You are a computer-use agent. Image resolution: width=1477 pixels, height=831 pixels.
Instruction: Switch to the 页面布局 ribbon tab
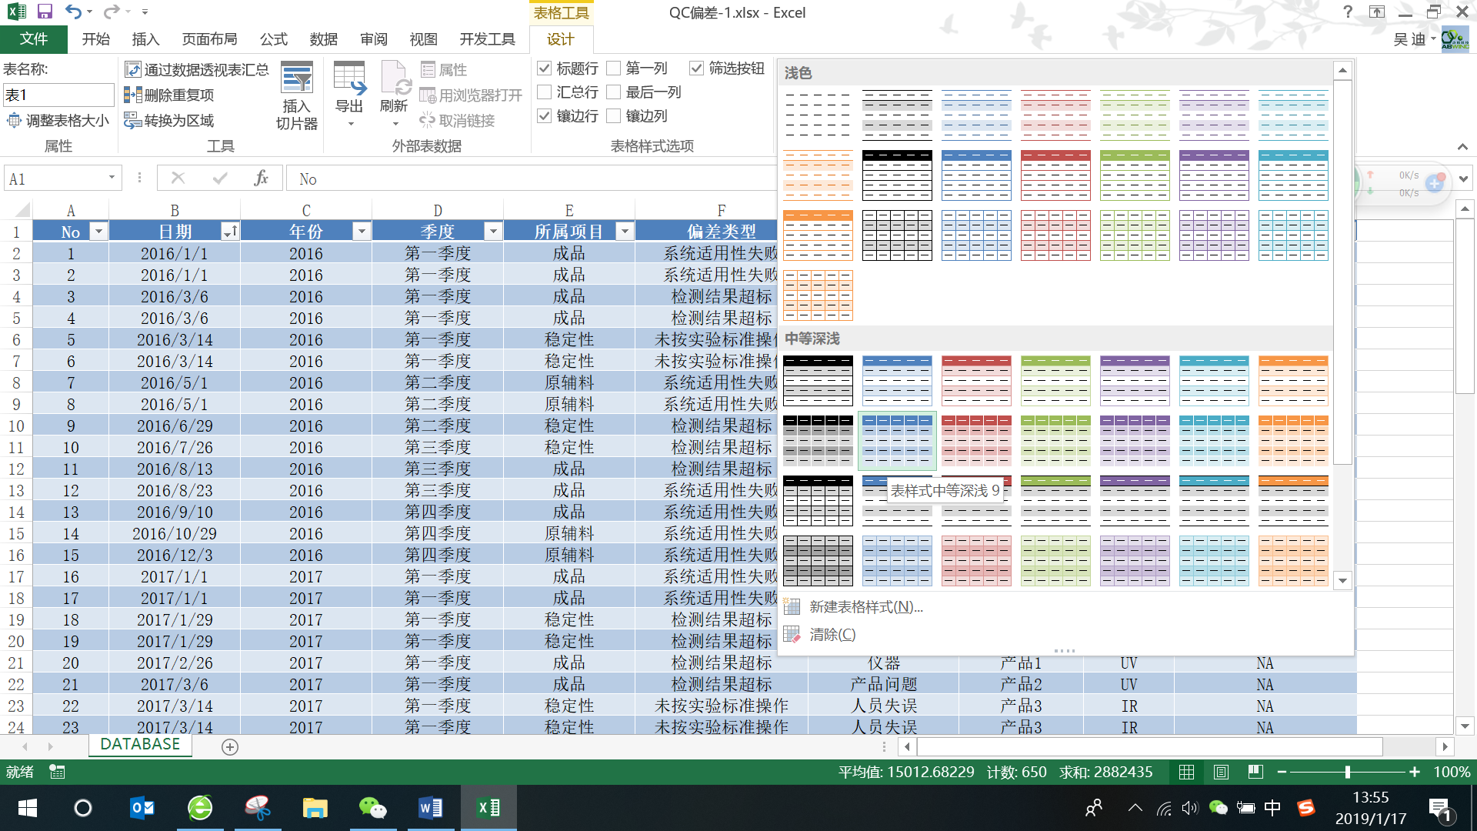pyautogui.click(x=209, y=39)
